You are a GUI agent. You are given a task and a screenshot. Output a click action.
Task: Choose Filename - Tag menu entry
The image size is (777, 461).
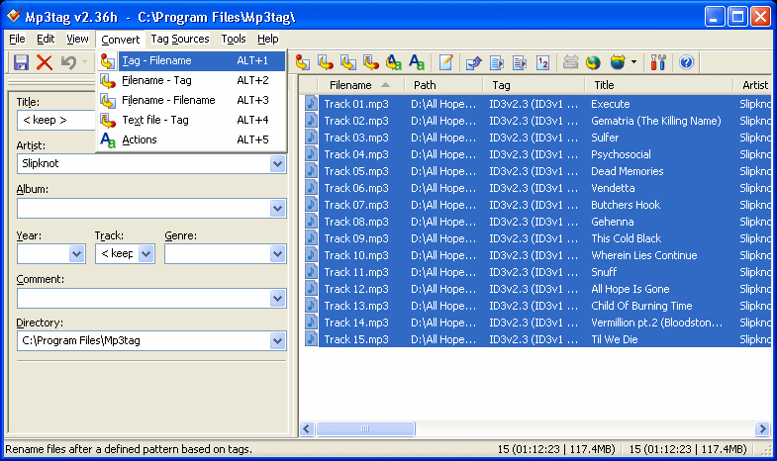(191, 81)
